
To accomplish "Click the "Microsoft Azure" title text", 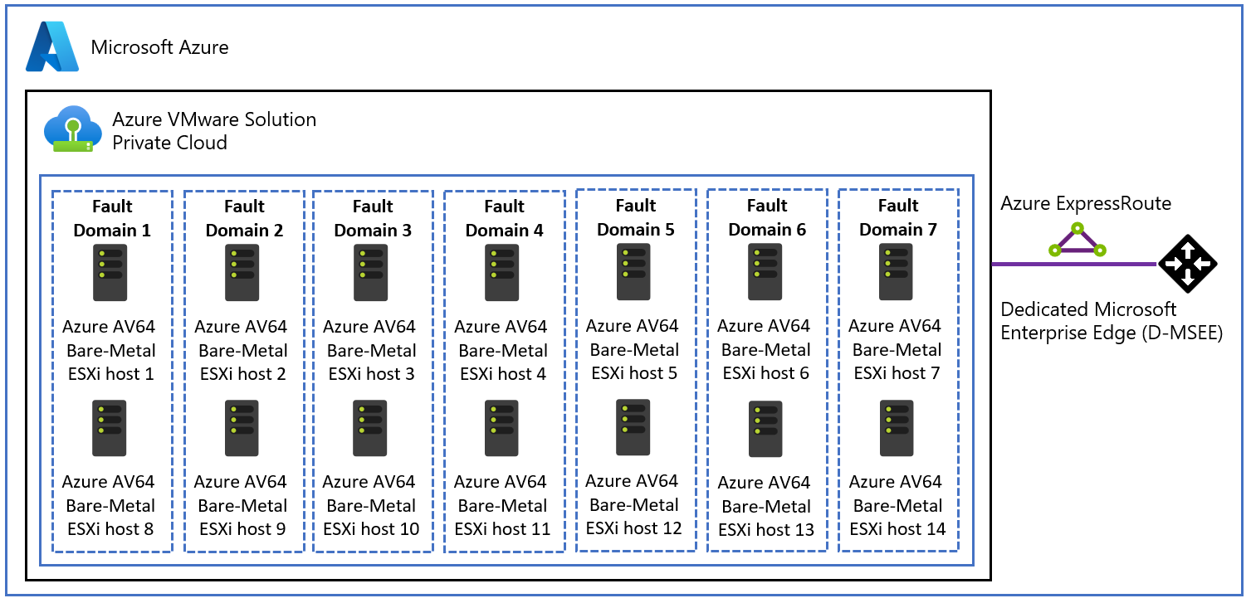I will (x=159, y=47).
